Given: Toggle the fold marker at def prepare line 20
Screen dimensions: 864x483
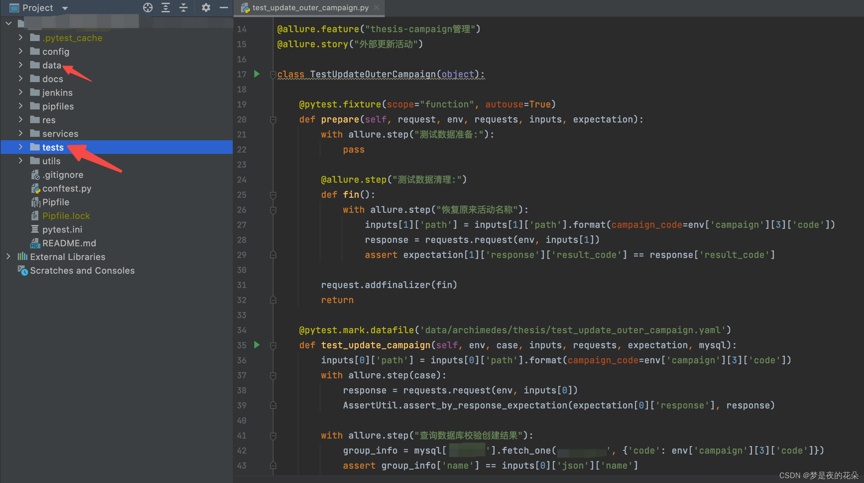Looking at the screenshot, I should [273, 120].
